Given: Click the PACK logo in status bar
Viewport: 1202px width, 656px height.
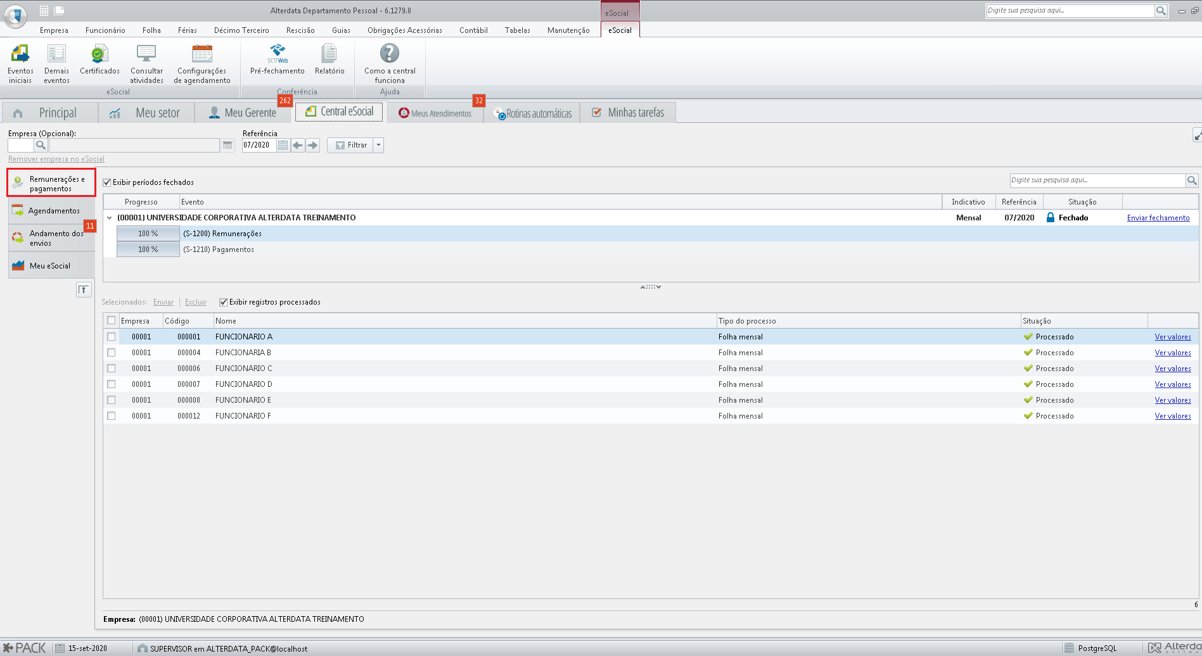Looking at the screenshot, I should [25, 648].
